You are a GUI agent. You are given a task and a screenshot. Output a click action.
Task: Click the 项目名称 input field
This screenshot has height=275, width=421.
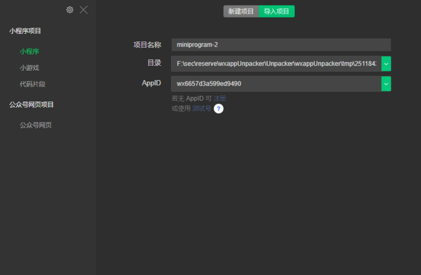(x=281, y=45)
